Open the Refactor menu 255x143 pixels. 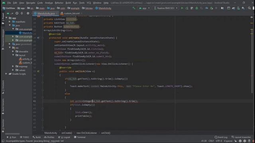[59, 3]
